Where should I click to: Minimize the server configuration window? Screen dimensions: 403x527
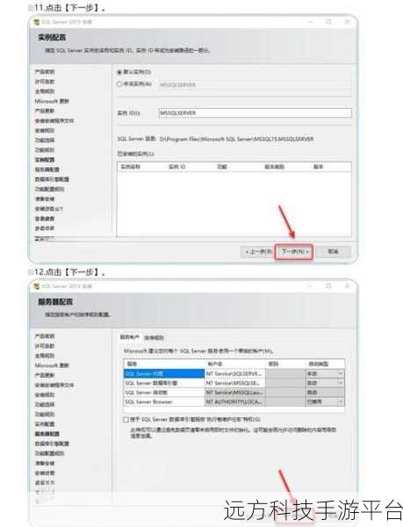[x=311, y=286]
